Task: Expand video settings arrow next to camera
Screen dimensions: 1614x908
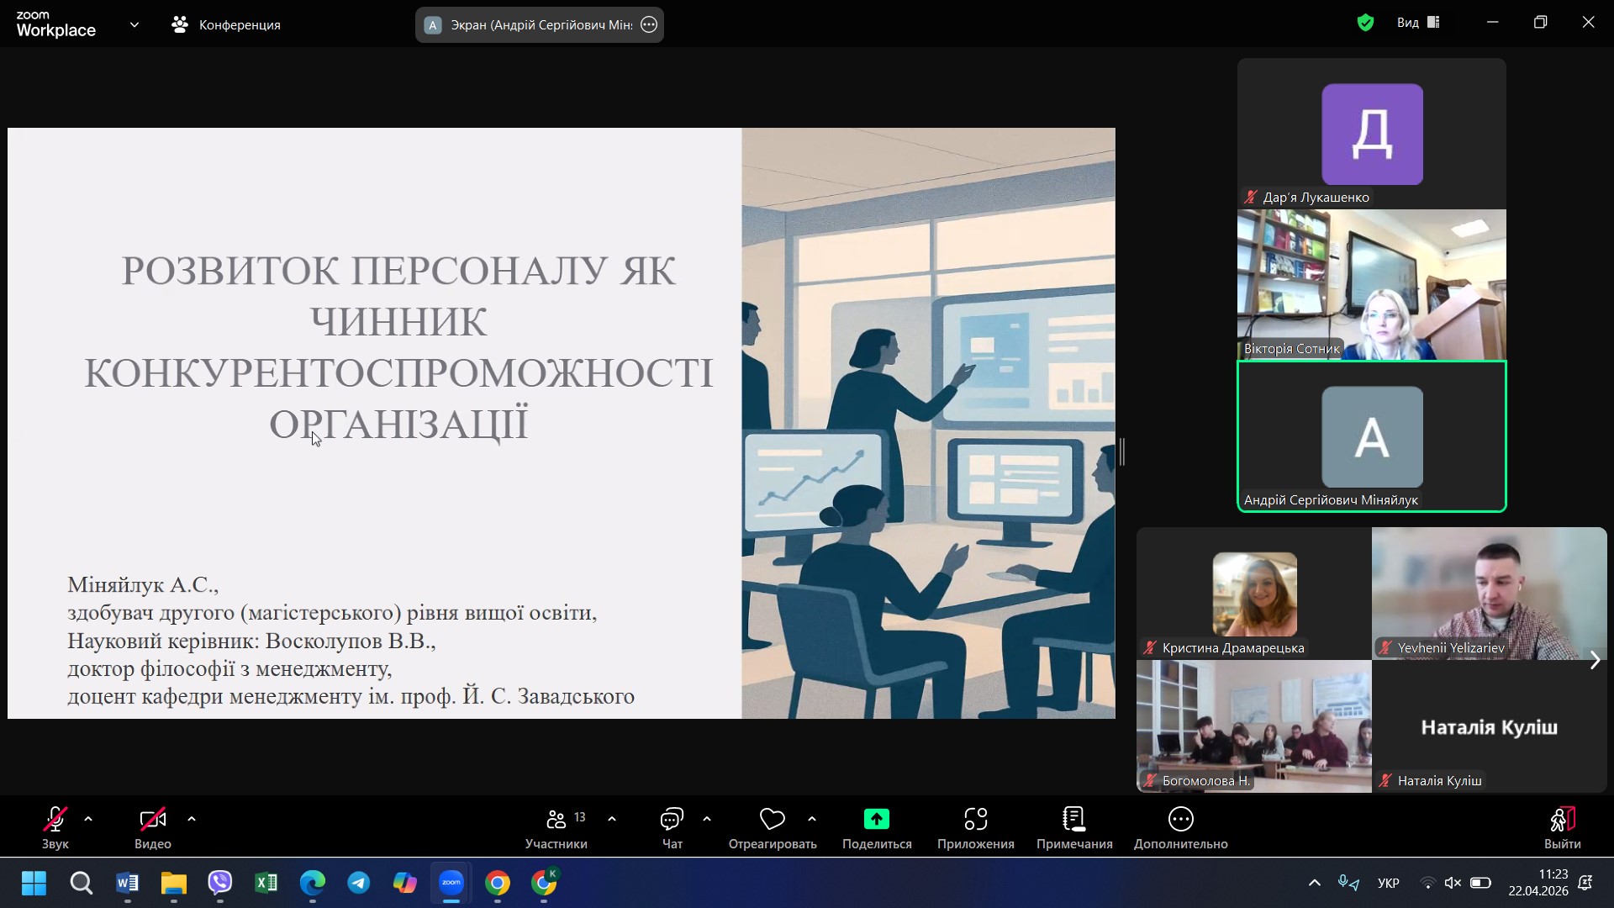Action: pos(192,818)
